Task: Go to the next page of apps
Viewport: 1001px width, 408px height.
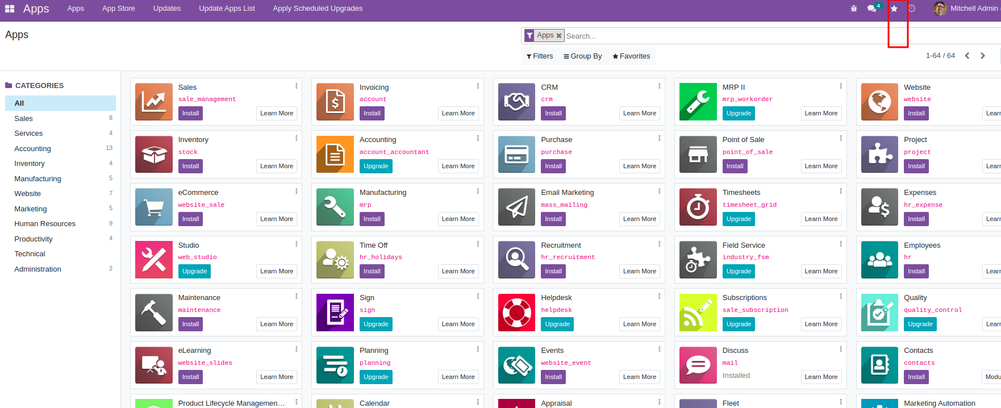Action: coord(983,56)
